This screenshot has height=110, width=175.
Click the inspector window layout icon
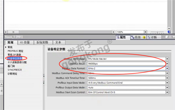coord(170,37)
